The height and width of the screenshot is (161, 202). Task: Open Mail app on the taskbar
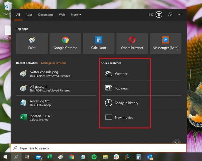[39, 157]
